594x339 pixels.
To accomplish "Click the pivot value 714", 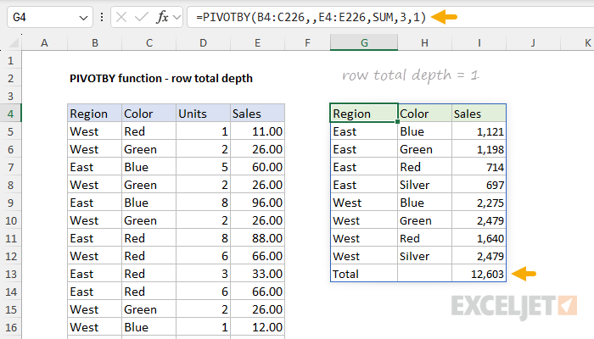I will pos(479,167).
